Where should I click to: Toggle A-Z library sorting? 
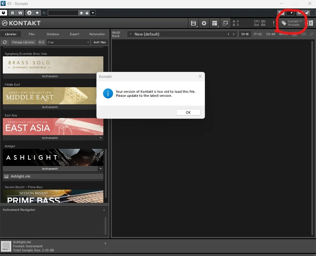(42, 42)
